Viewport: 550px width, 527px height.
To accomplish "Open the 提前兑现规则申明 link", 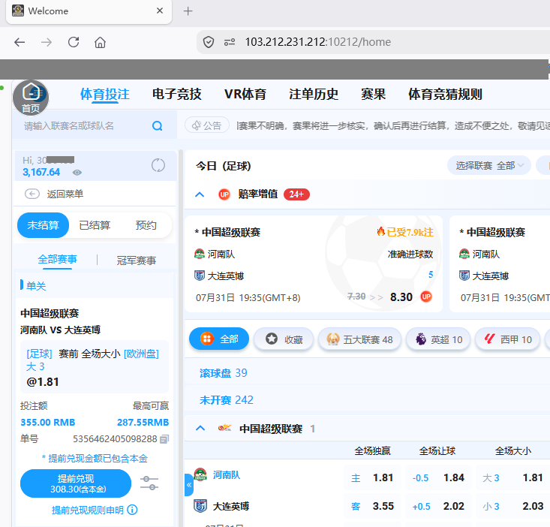I will click(x=88, y=510).
